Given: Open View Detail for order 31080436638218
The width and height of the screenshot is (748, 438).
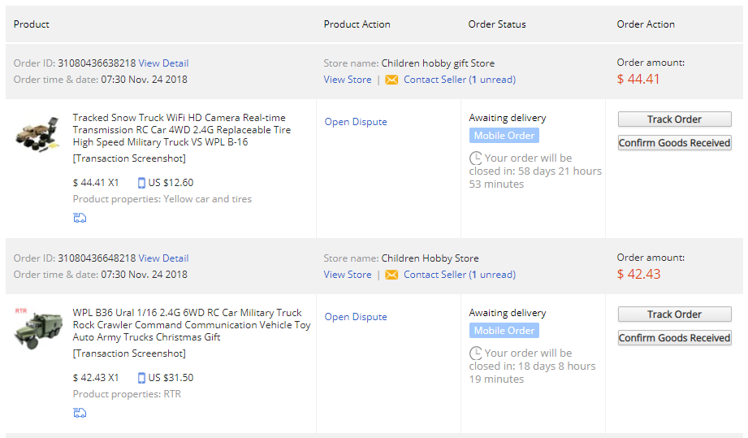Looking at the screenshot, I should pyautogui.click(x=163, y=63).
